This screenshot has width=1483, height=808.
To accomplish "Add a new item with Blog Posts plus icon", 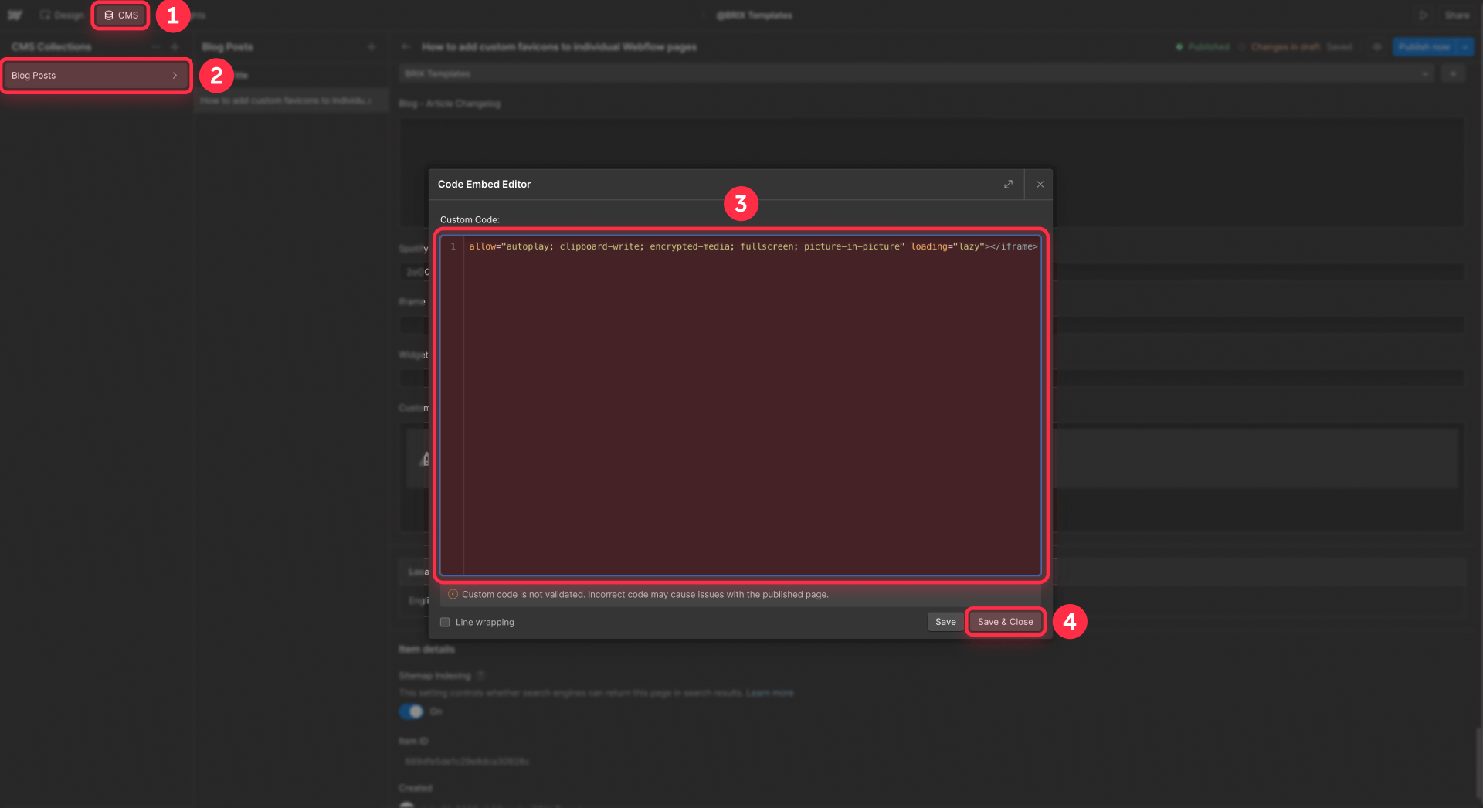I will pyautogui.click(x=372, y=46).
